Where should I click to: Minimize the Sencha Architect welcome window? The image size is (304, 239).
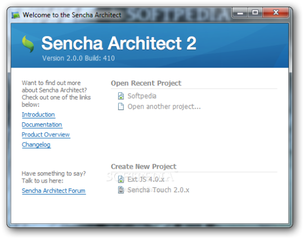tap(240, 13)
